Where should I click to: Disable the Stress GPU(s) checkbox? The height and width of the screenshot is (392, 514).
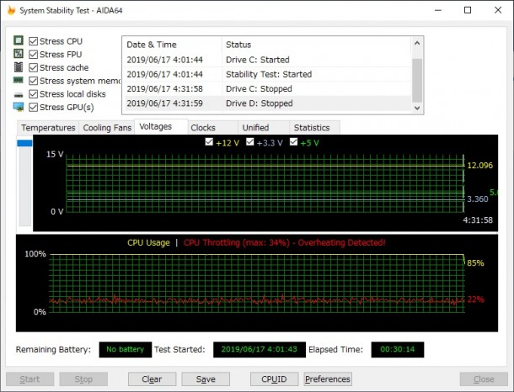click(x=34, y=107)
